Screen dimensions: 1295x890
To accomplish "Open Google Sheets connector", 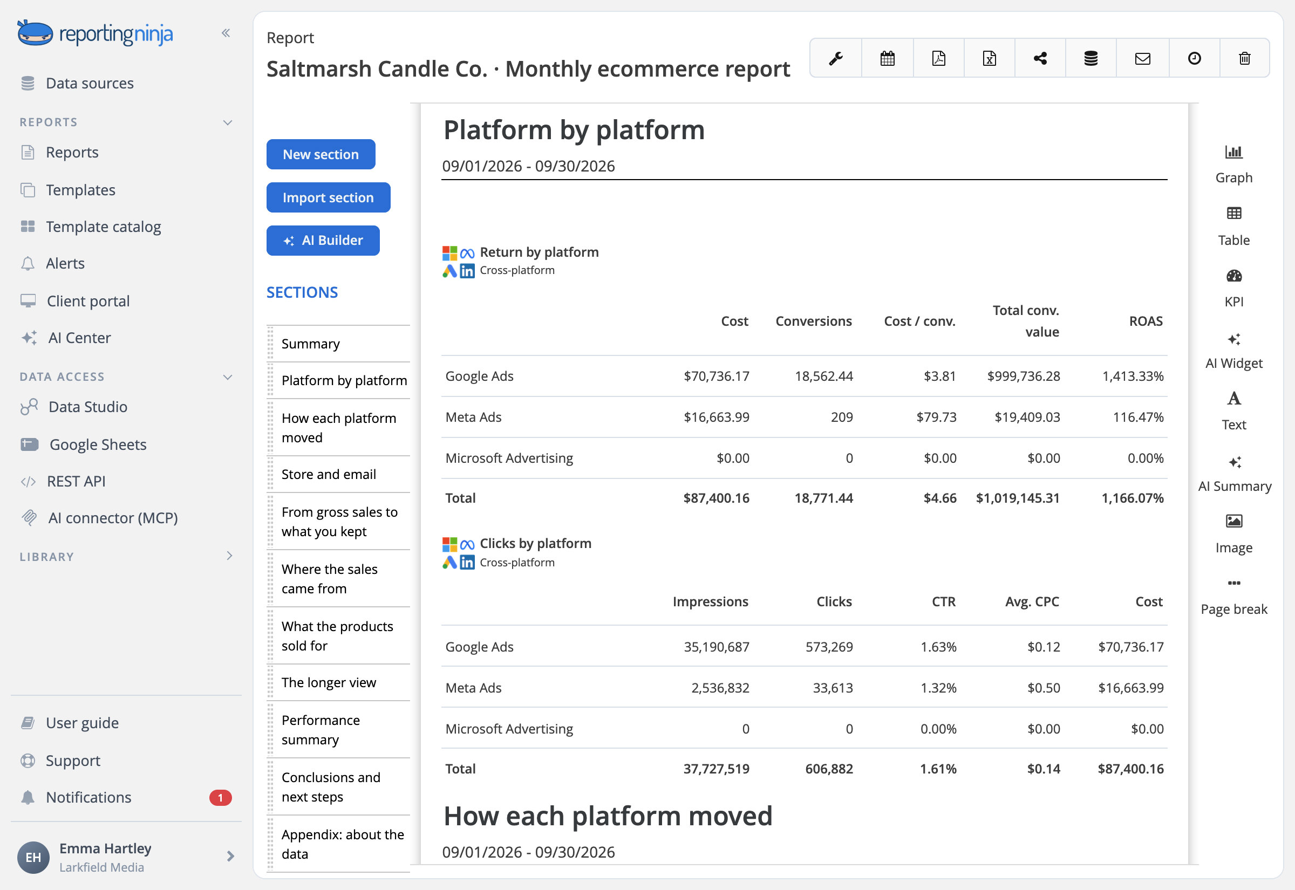I will pos(84,444).
